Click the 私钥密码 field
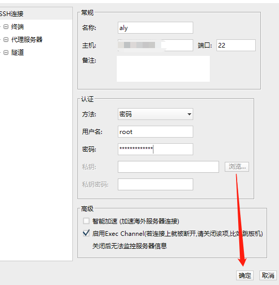Image resolution: width=279 pixels, height=285 pixels. point(156,184)
